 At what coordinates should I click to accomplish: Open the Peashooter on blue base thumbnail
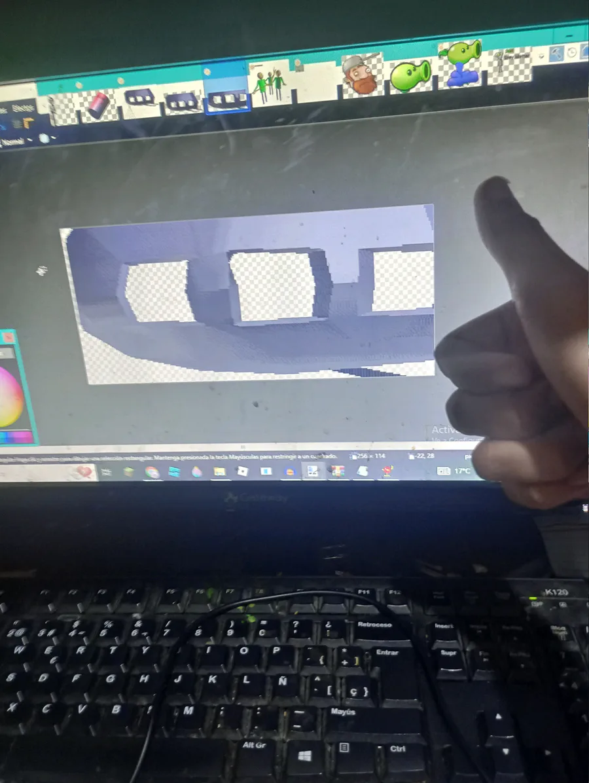pos(459,64)
